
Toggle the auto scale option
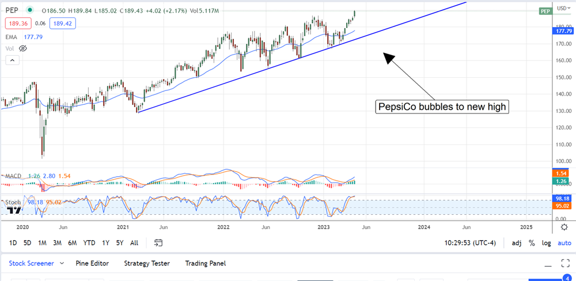pos(564,243)
